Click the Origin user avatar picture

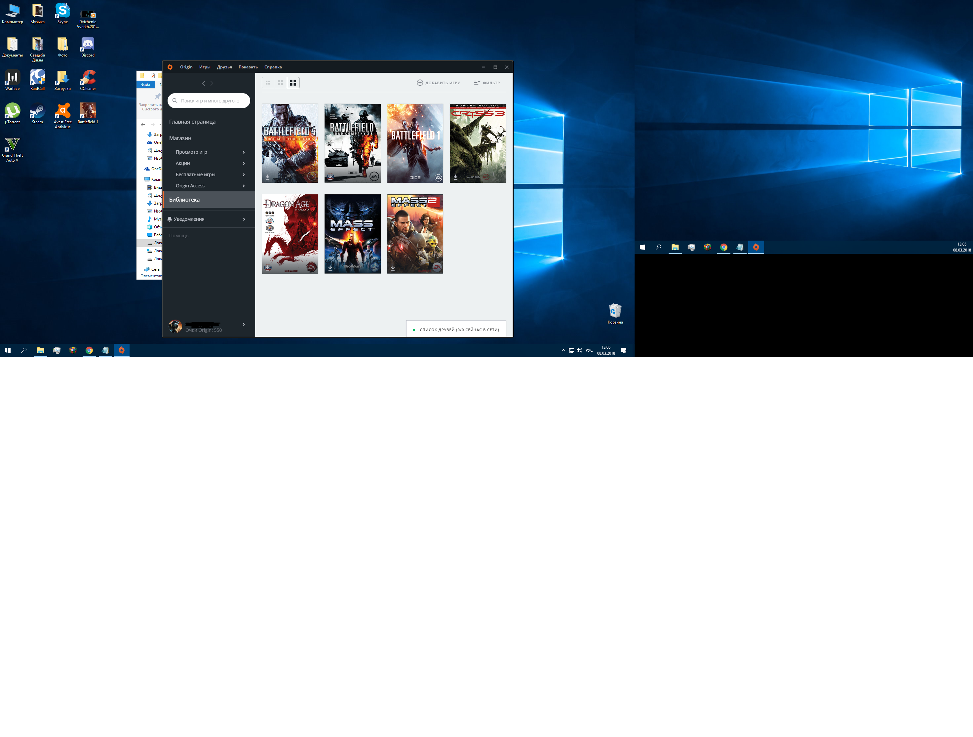175,326
